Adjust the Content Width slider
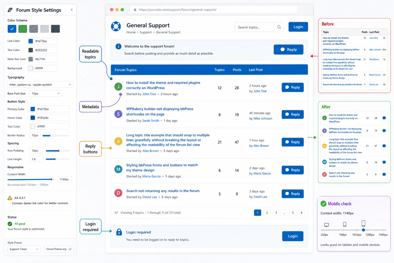Screen dimensions: 394x263 (31, 179)
